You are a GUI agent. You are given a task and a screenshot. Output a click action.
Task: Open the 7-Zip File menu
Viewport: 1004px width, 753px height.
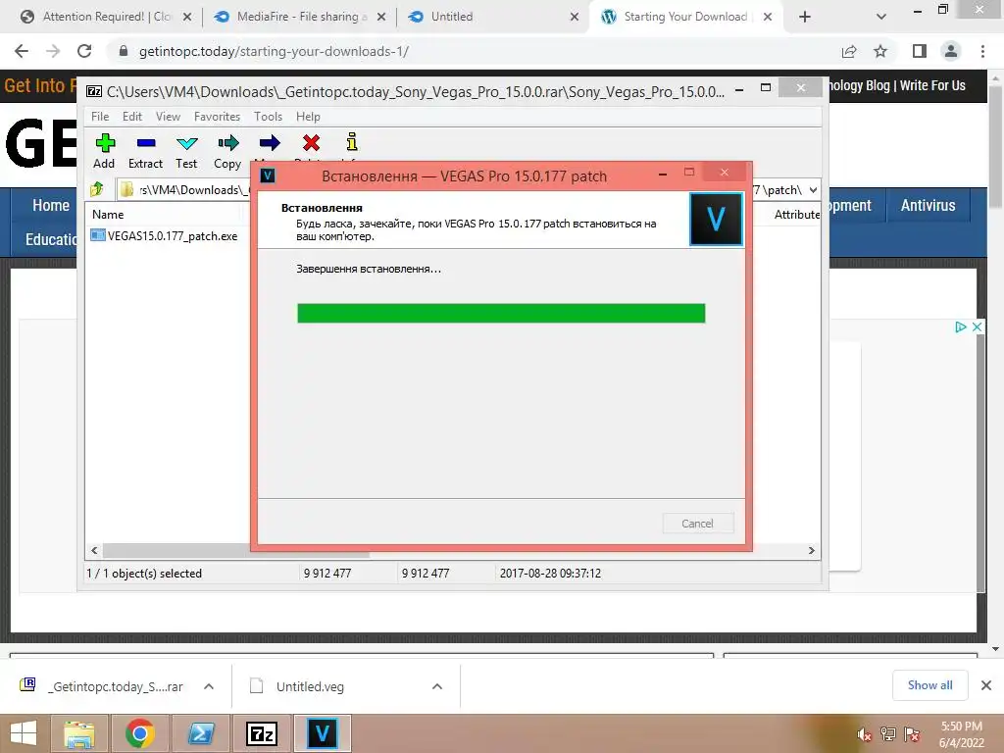coord(100,117)
